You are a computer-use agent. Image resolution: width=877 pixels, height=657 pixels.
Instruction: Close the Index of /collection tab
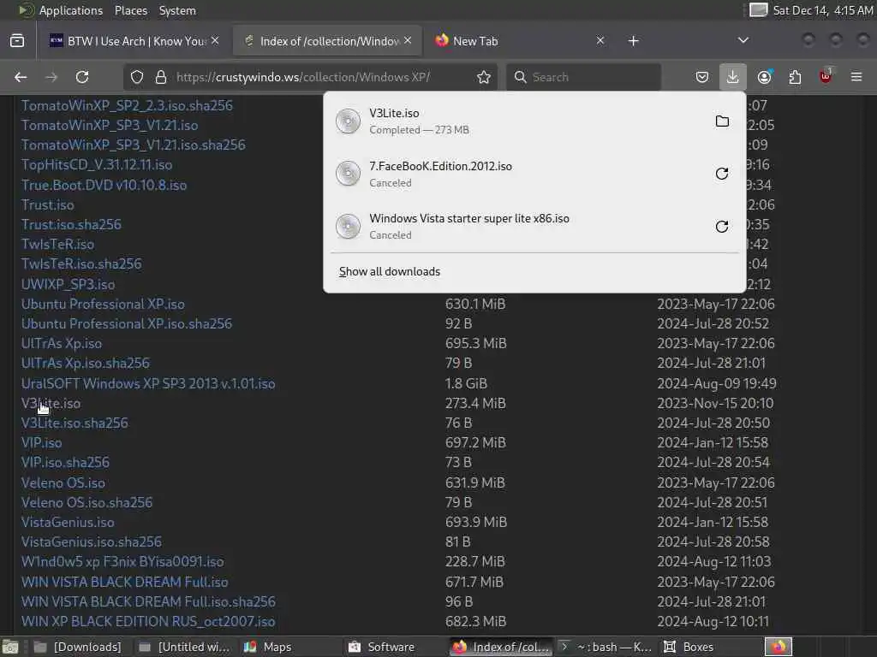click(x=408, y=41)
